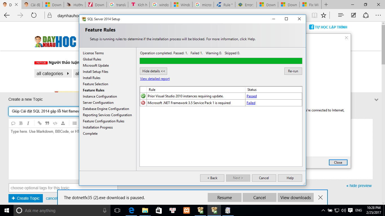The image size is (385, 216).
Task: Refresh the page in Edge
Action: pos(34,15)
